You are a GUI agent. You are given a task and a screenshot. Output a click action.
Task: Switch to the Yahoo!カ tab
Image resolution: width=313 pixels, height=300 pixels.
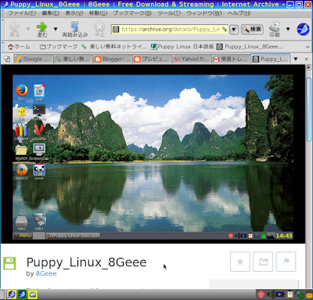point(192,60)
